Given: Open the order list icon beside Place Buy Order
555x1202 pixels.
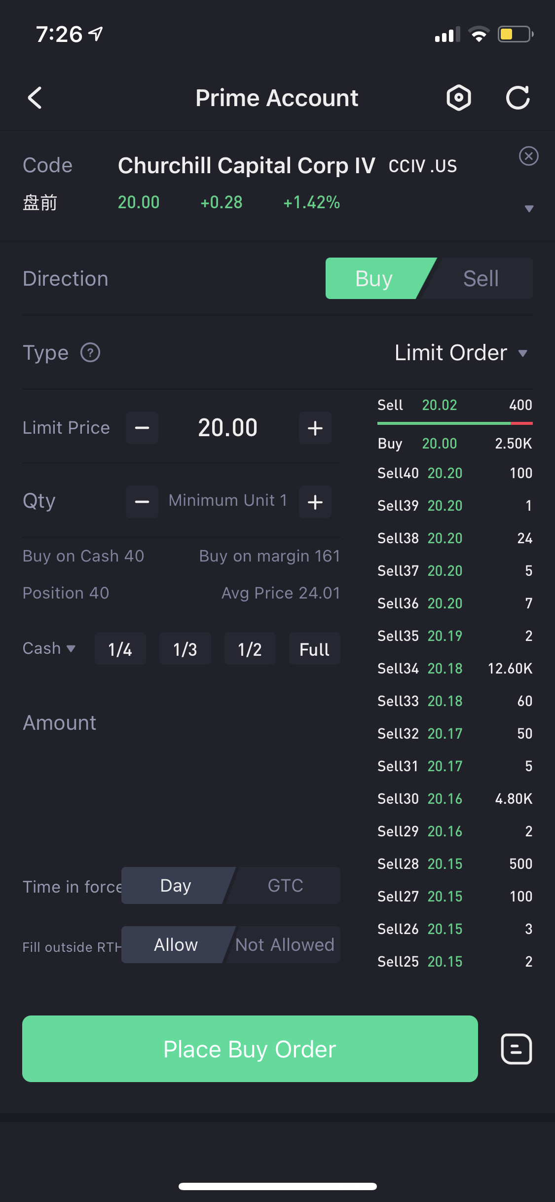Looking at the screenshot, I should pos(516,1049).
